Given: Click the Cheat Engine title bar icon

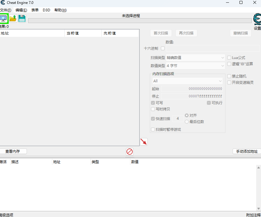Looking at the screenshot, I should tap(3, 2).
